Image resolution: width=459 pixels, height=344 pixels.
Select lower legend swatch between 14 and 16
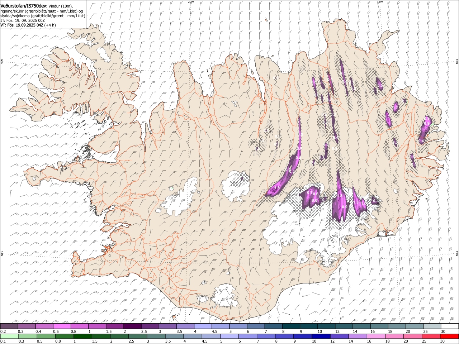click(x=358, y=336)
